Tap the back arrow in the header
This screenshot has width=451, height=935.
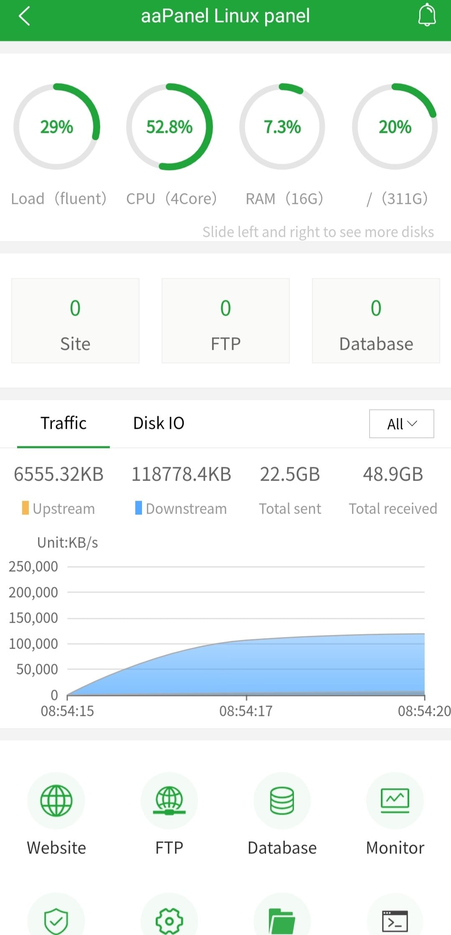click(25, 17)
